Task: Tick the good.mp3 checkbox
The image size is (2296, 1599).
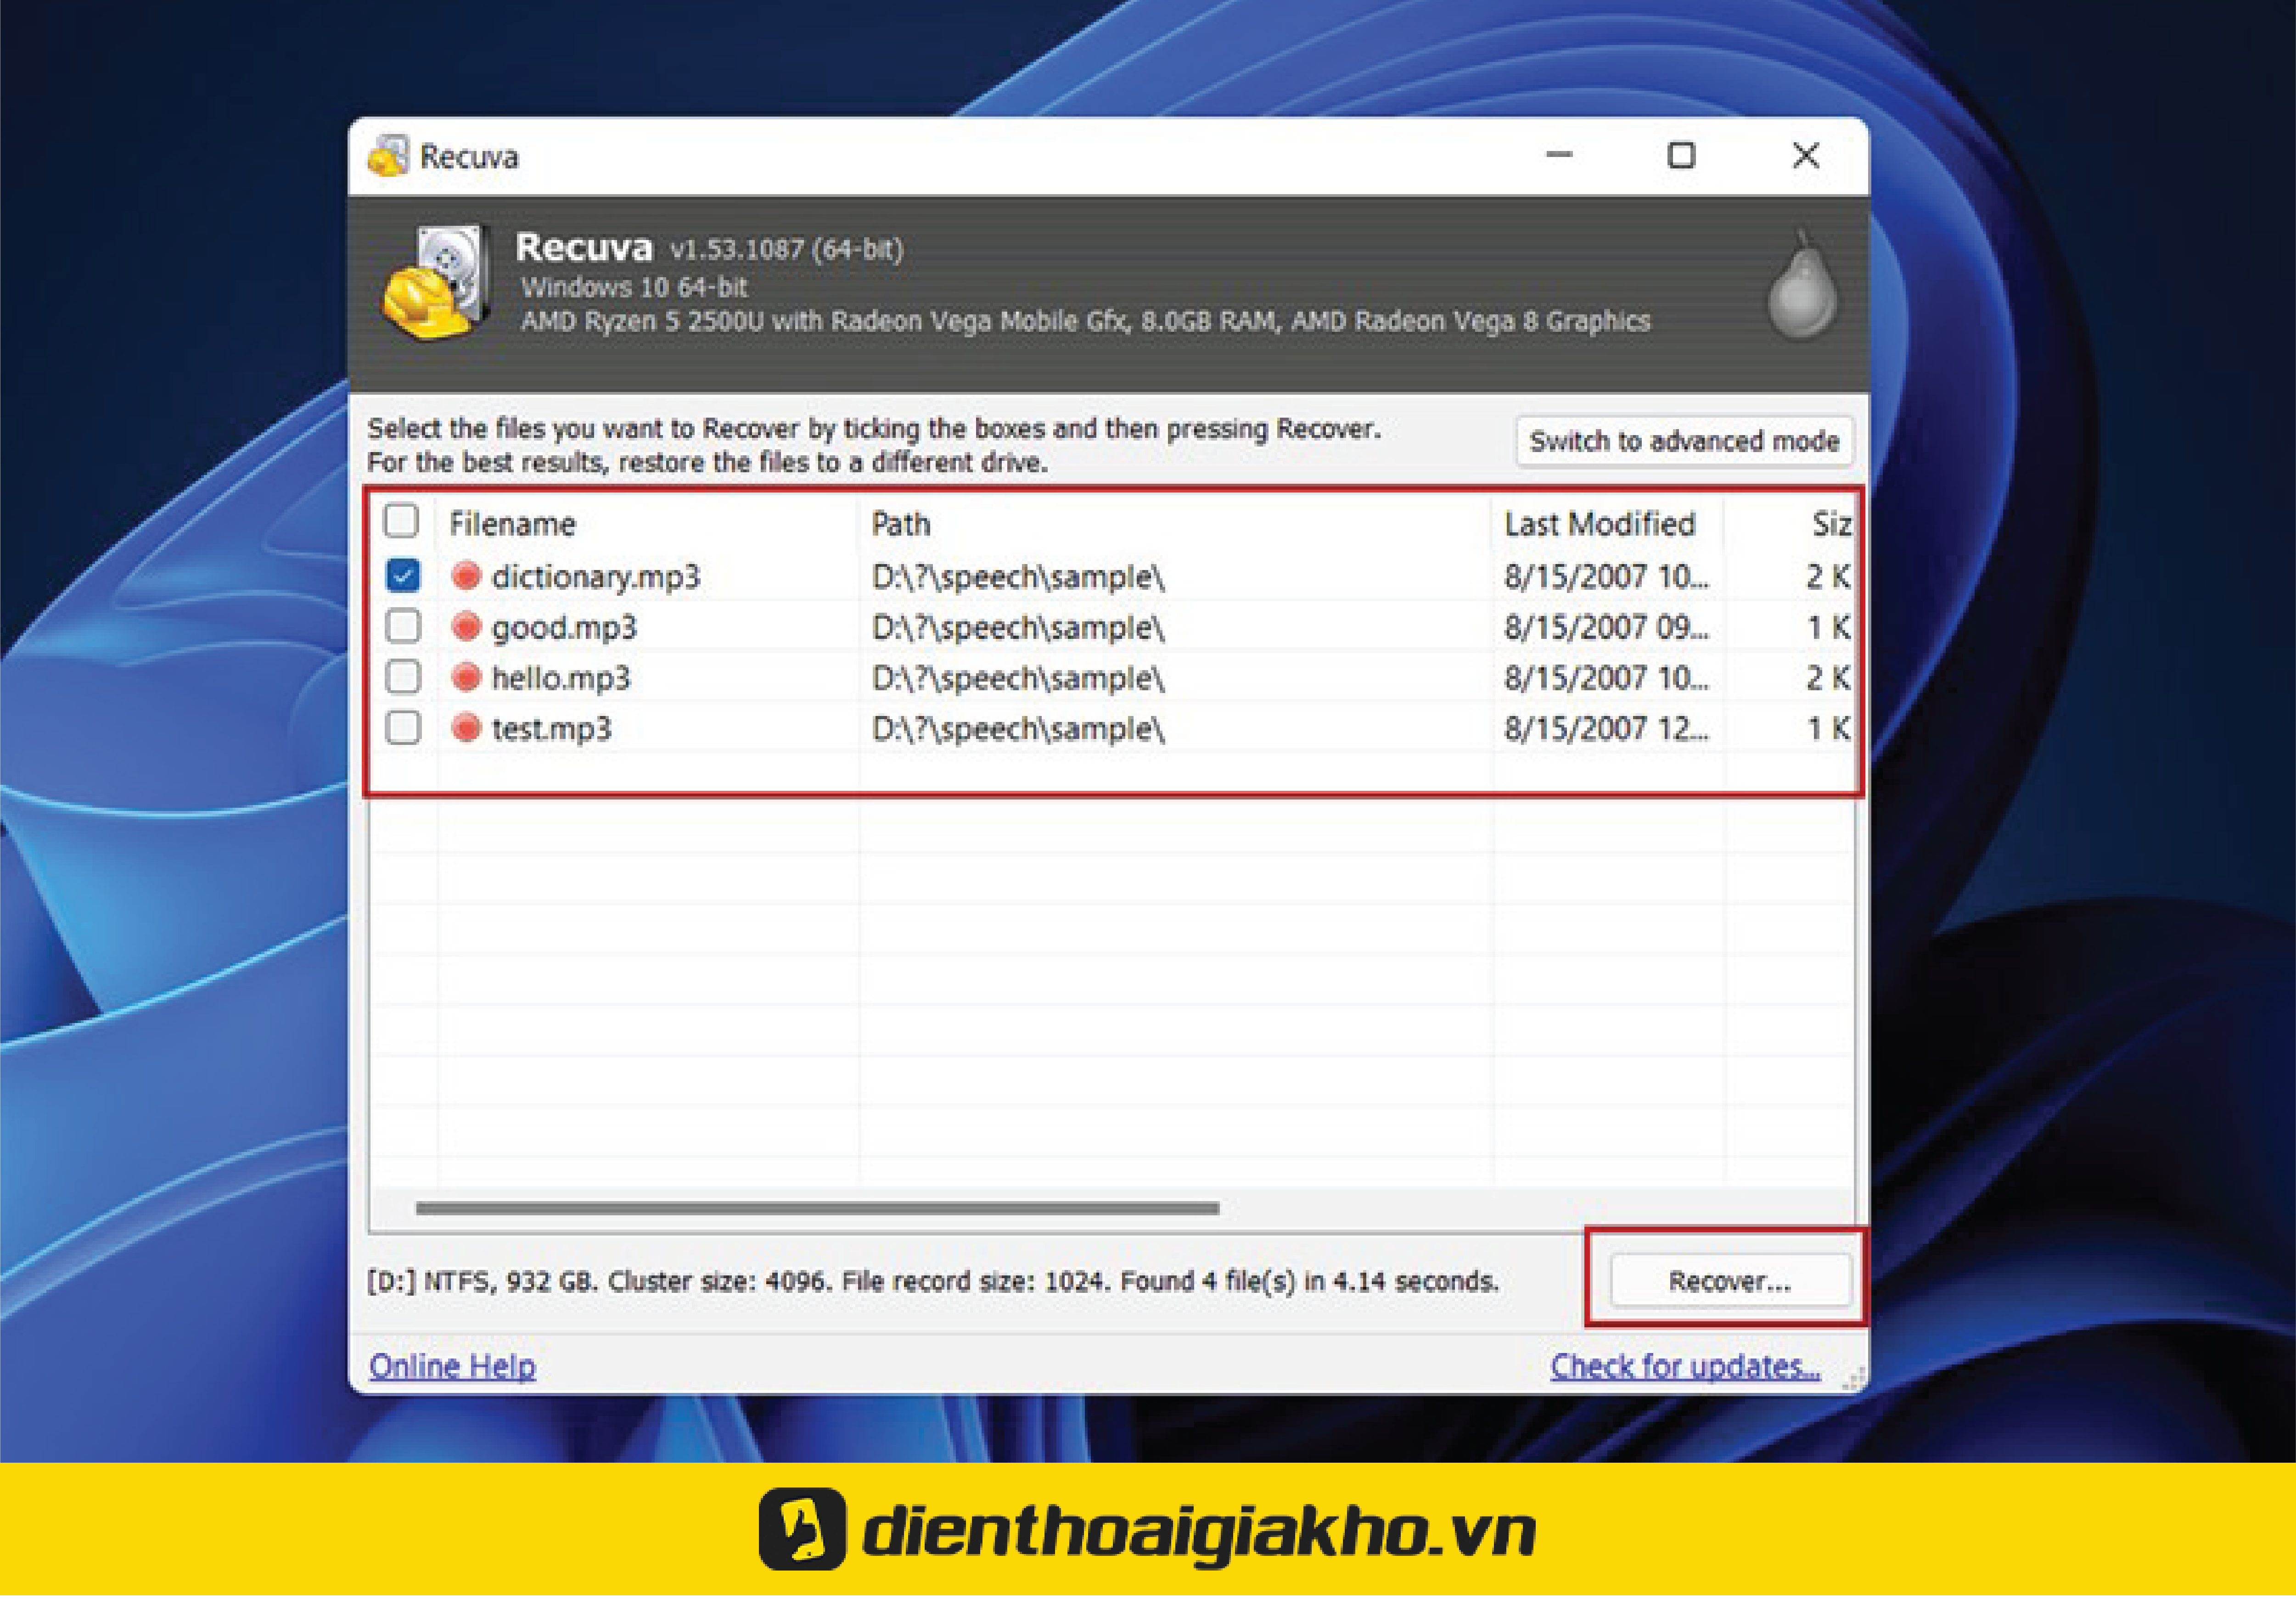Action: click(403, 626)
